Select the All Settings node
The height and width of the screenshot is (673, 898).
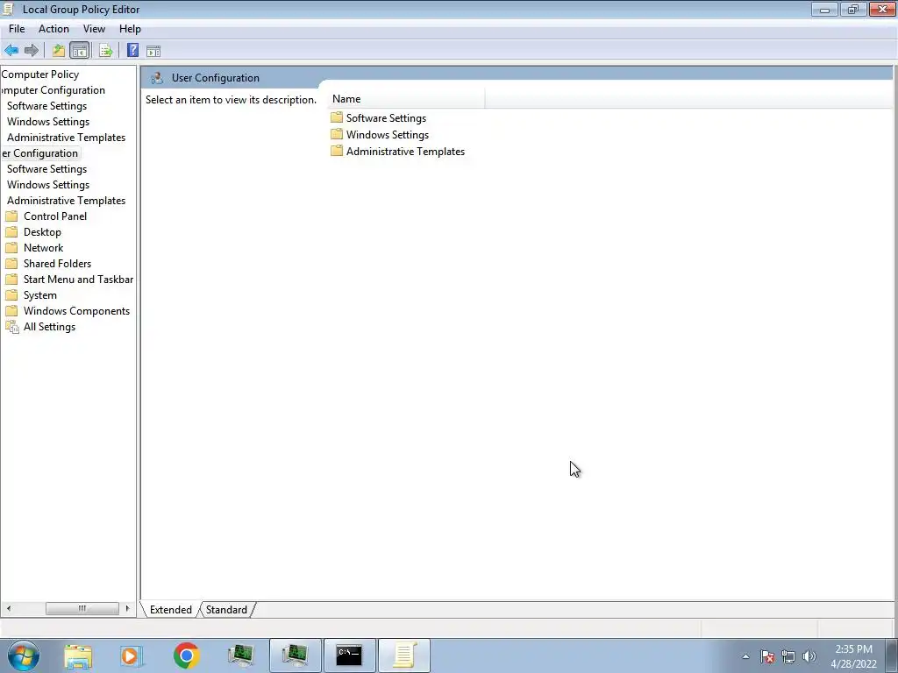coord(49,327)
